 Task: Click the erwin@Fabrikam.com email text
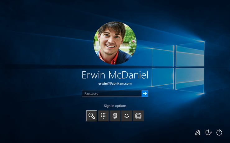coord(115,83)
